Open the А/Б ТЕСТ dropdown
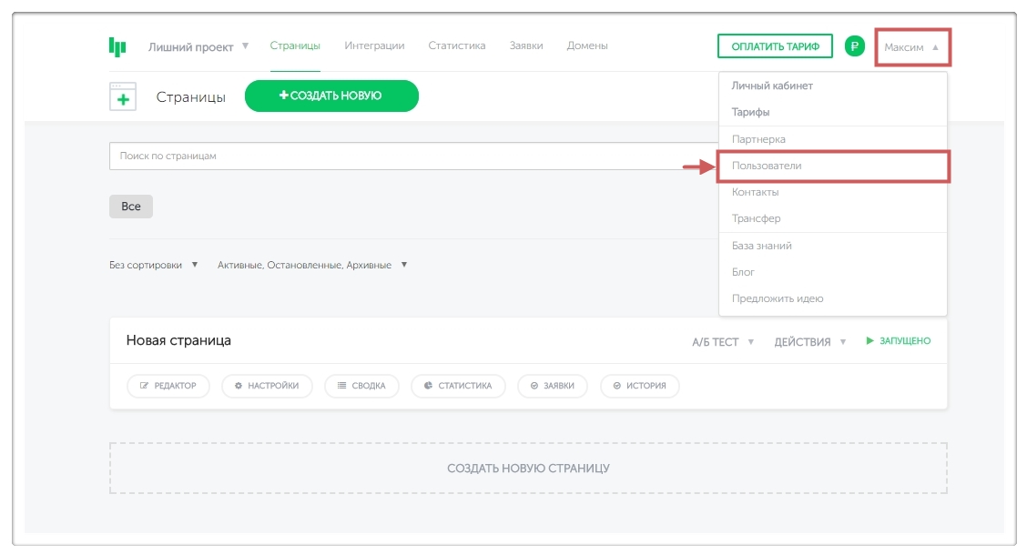This screenshot has width=1027, height=555. click(723, 342)
